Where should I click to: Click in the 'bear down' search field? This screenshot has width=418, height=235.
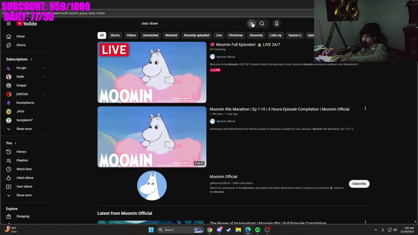[193, 23]
